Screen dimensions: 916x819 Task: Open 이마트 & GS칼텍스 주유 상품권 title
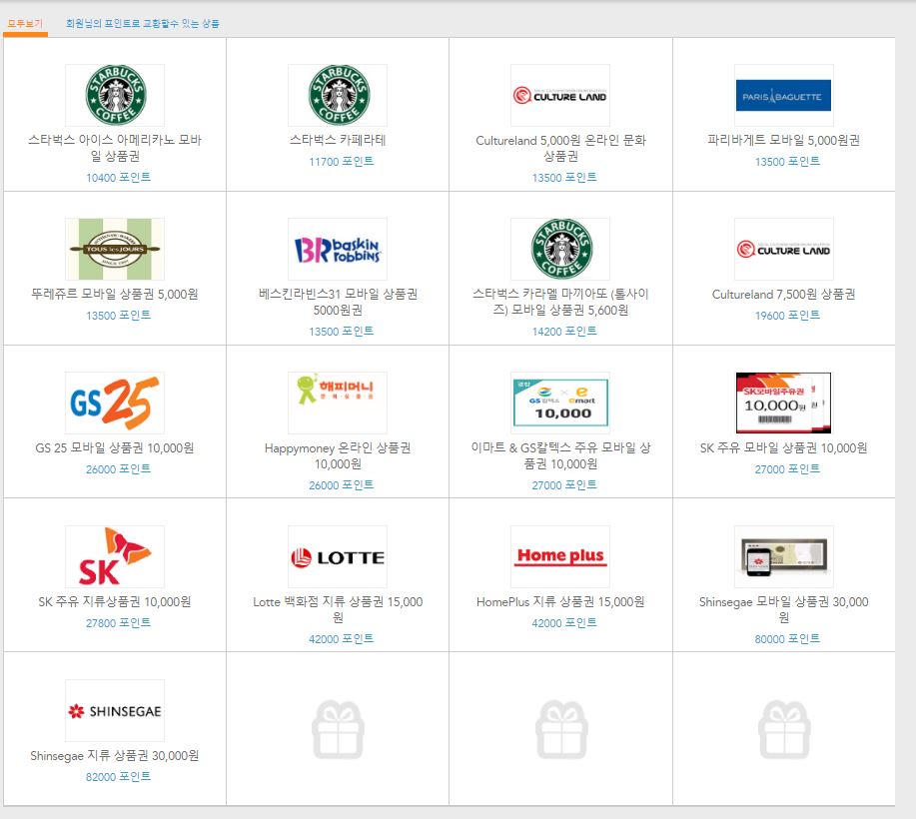tap(560, 455)
